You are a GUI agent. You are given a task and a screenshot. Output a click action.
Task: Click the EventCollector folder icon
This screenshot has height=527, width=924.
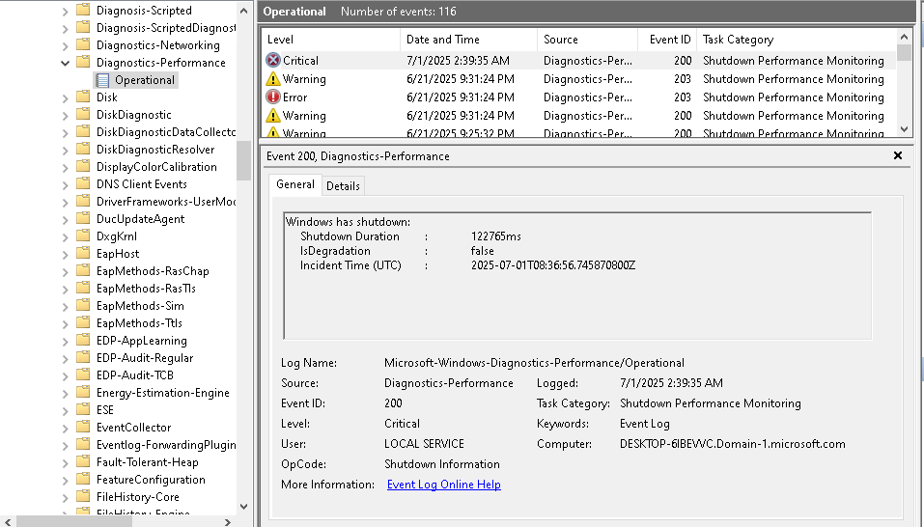(83, 427)
